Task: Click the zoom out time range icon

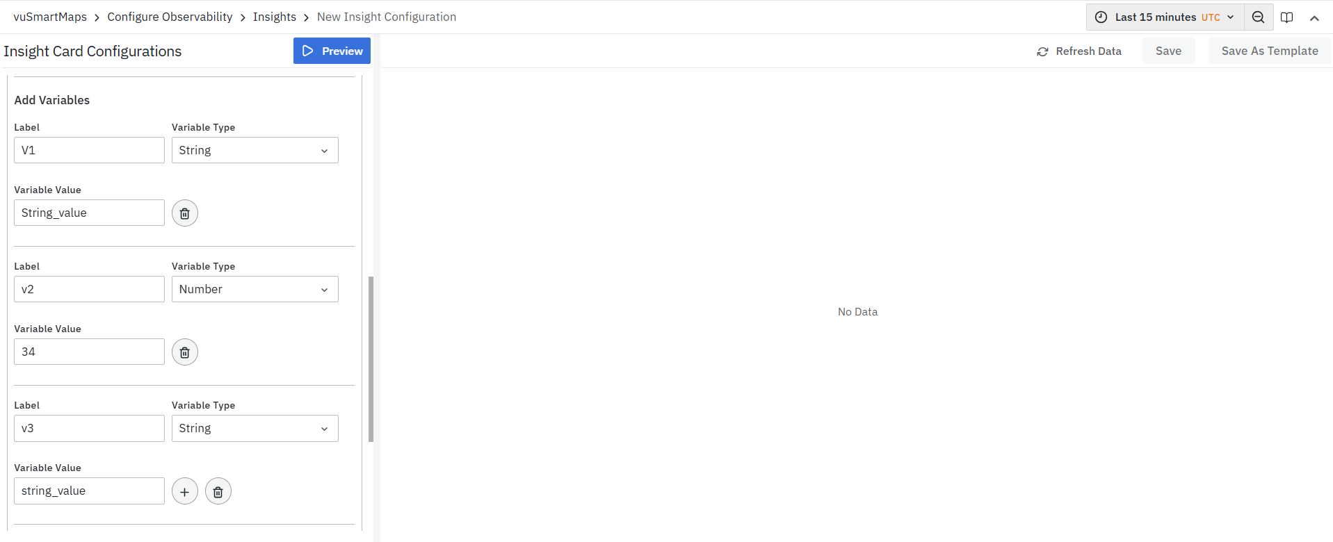Action: pyautogui.click(x=1258, y=17)
